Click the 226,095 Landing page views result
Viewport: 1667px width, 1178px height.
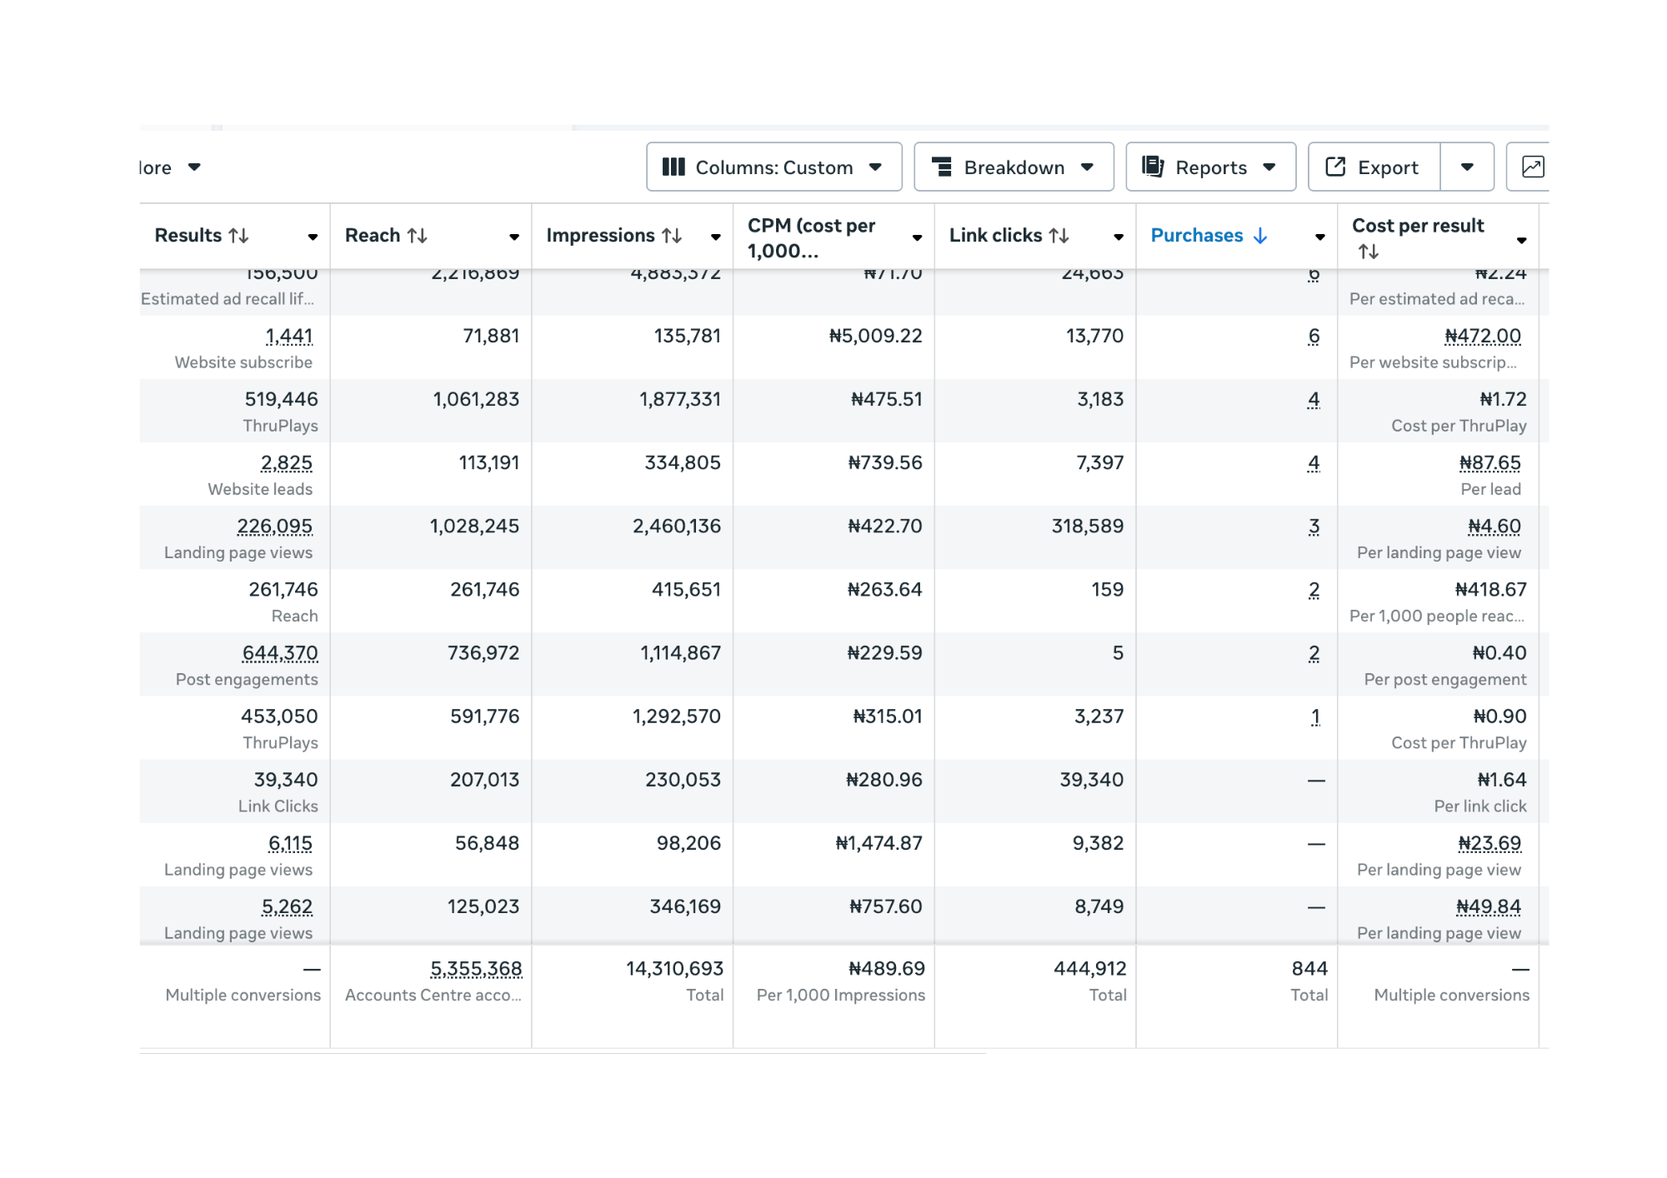[275, 526]
